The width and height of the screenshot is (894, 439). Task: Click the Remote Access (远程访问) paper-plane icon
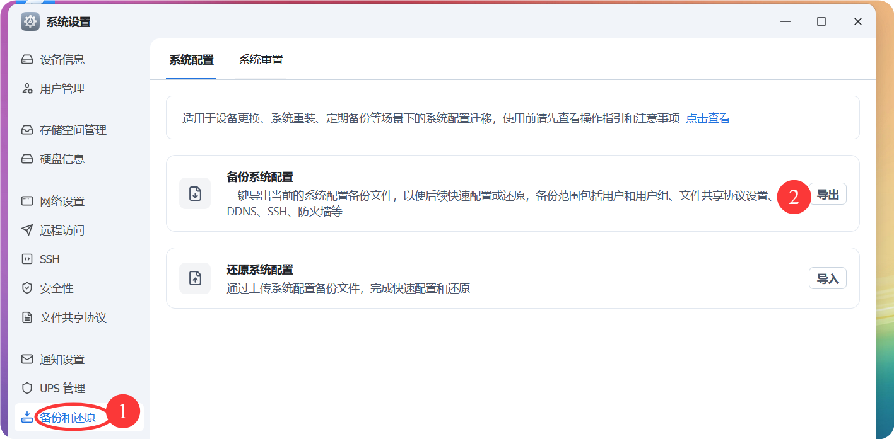point(27,230)
